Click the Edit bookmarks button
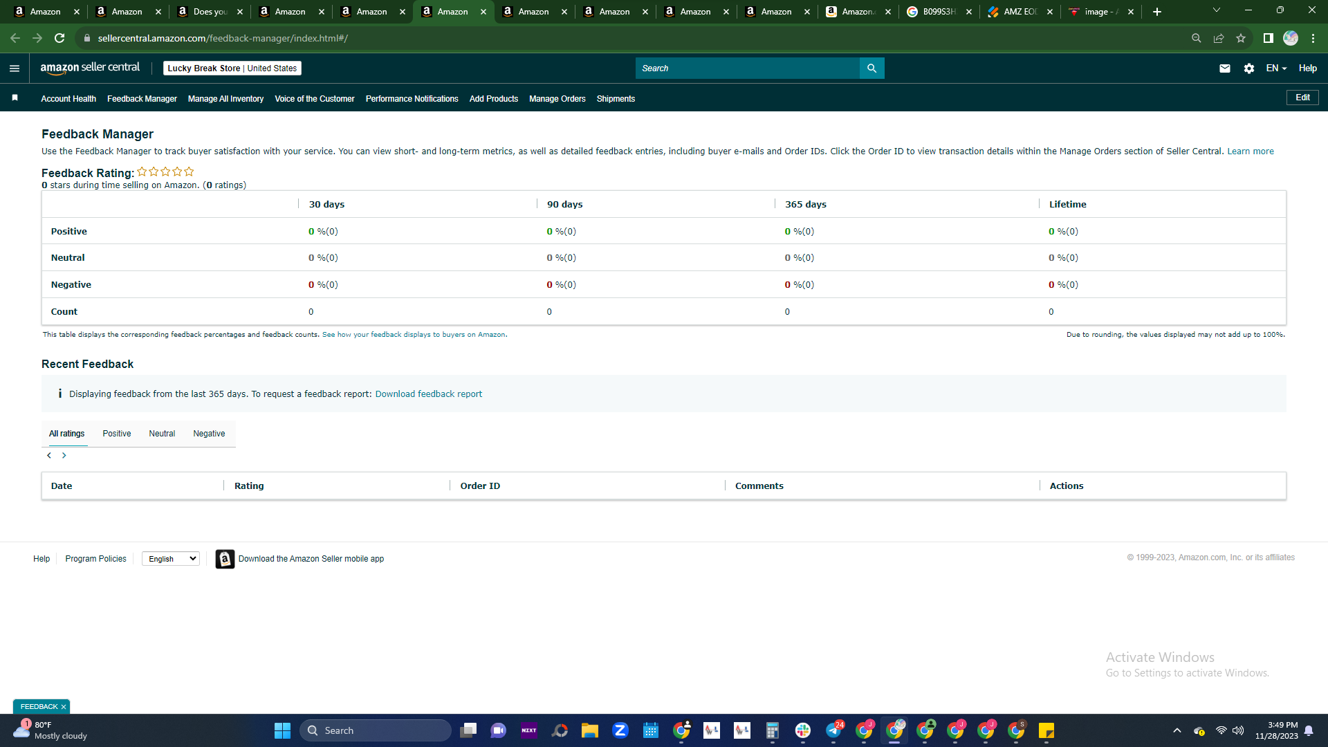Image resolution: width=1328 pixels, height=747 pixels. point(1302,98)
